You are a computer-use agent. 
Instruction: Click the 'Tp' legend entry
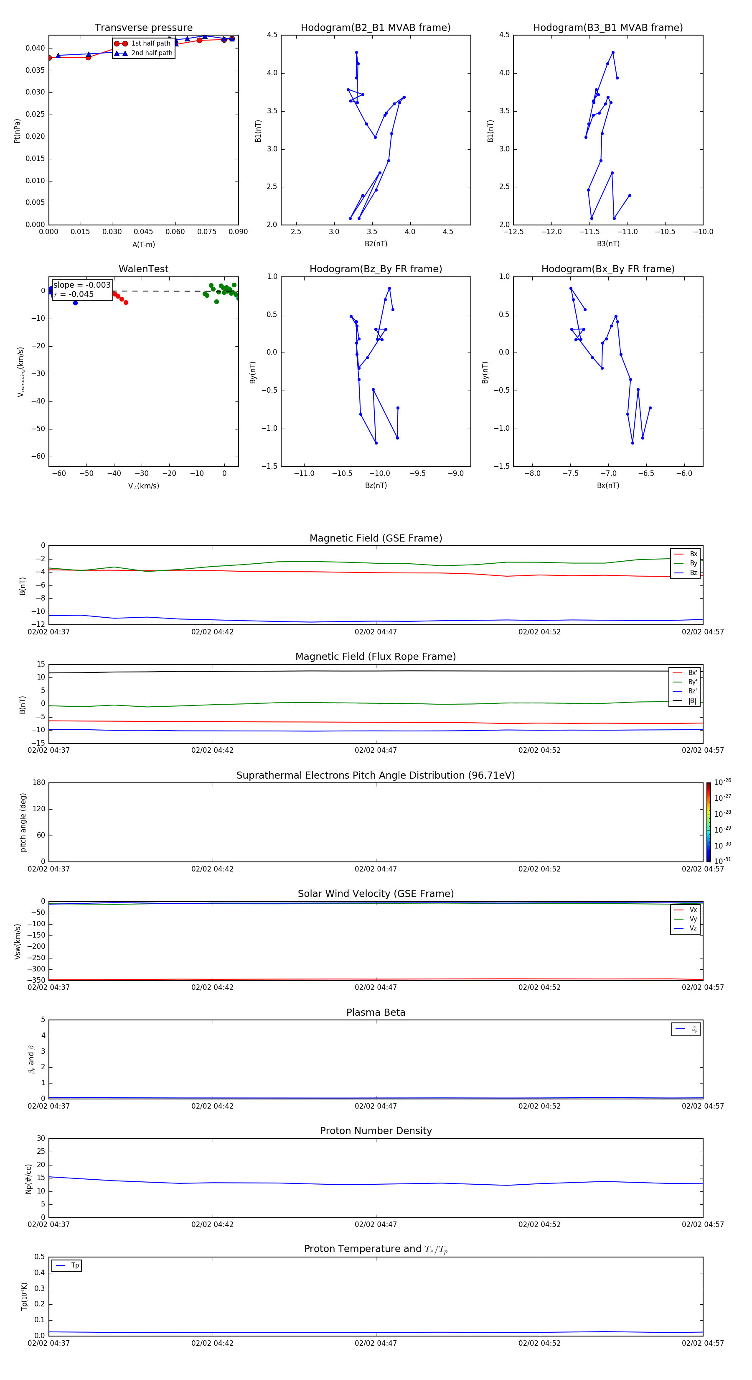coord(67,1266)
